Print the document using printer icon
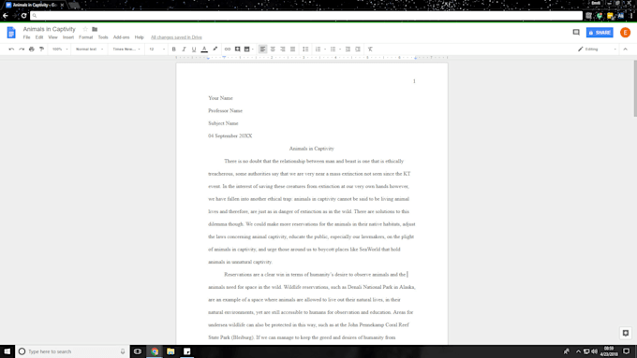 pyautogui.click(x=32, y=49)
